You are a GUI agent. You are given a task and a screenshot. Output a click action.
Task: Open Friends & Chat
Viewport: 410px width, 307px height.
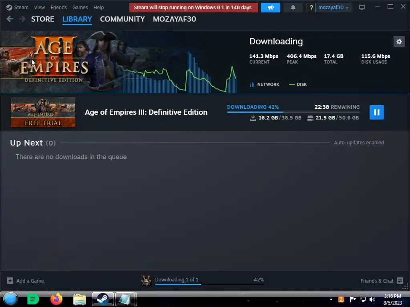[x=377, y=281]
